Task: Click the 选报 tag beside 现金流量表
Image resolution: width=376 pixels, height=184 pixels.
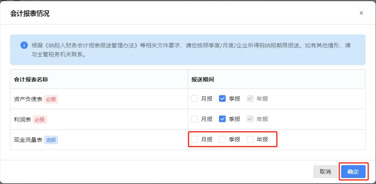Action: click(x=51, y=140)
